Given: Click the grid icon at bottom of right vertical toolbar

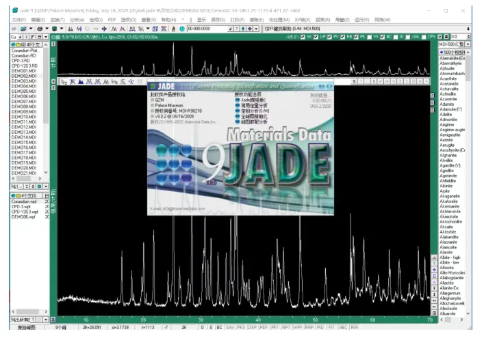Looking at the screenshot, I should 434,313.
